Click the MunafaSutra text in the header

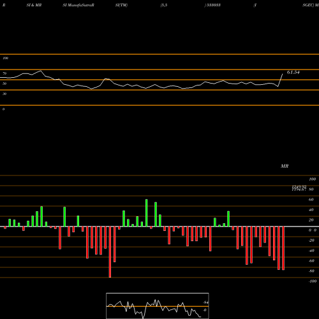(81, 5)
